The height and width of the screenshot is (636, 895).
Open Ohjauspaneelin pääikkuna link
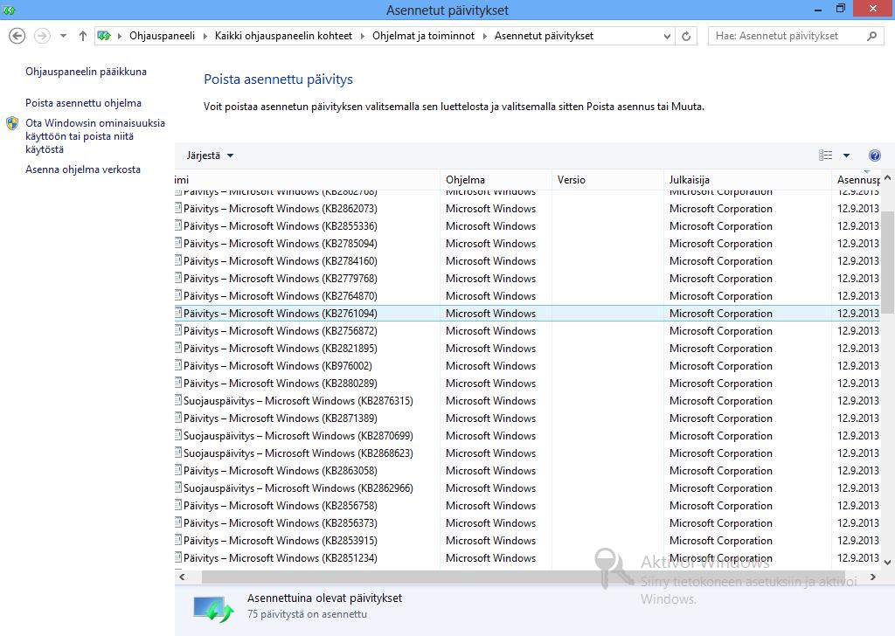pyautogui.click(x=87, y=72)
